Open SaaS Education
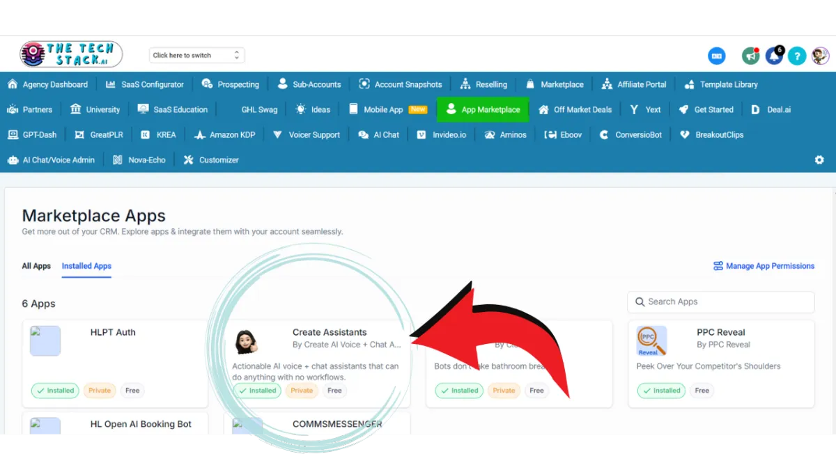The image size is (836, 470). coord(173,109)
